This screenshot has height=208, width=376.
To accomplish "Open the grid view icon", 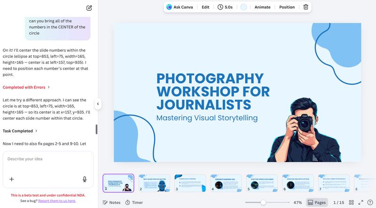I will 351,202.
